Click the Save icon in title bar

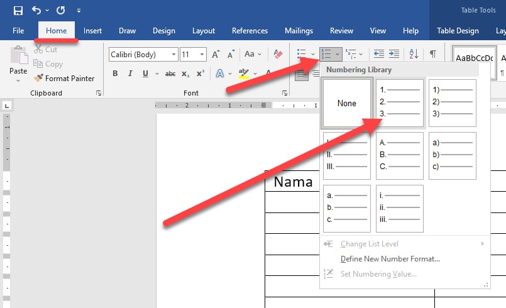18,11
